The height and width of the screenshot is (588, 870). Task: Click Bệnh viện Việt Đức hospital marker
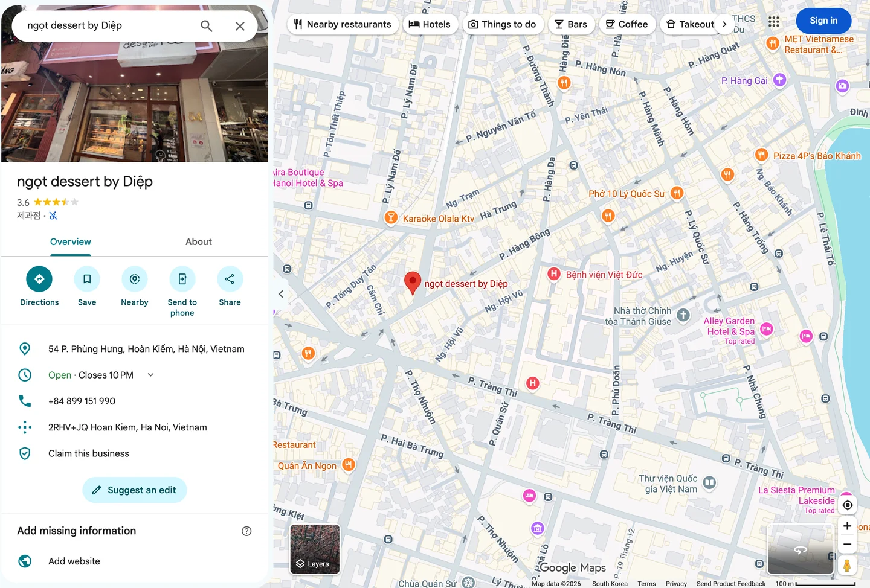tap(553, 274)
